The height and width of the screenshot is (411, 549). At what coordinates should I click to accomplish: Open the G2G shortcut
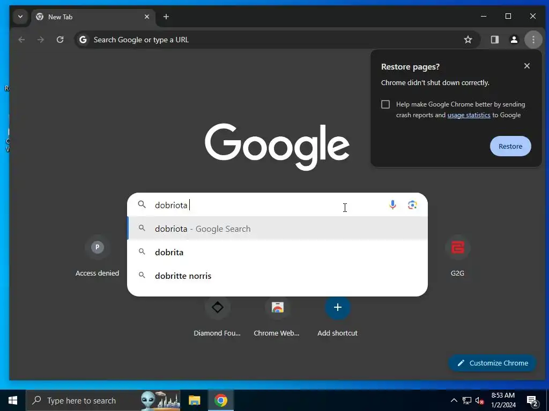457,256
